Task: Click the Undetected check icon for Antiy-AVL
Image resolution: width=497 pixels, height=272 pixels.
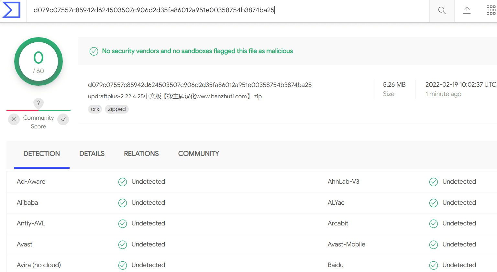Action: point(123,224)
